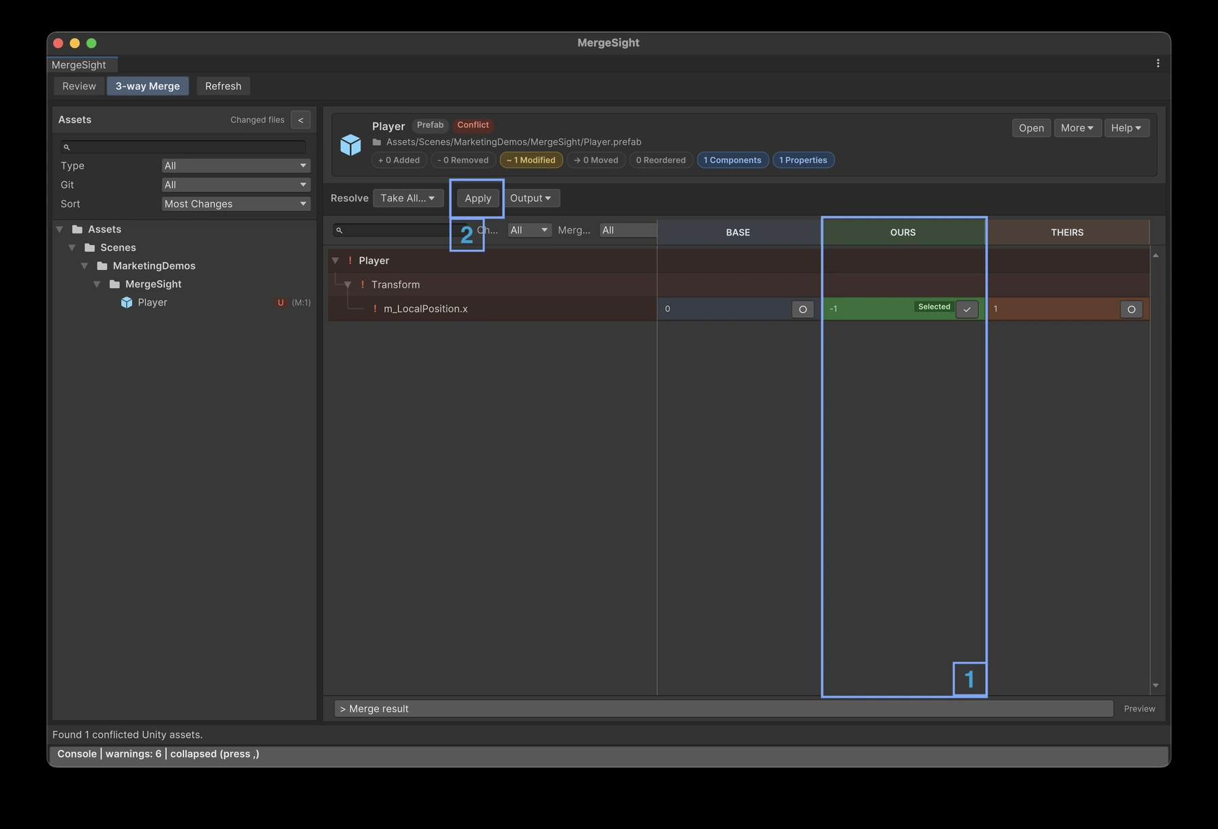Toggle the 0 Reordered filter chip

point(660,160)
